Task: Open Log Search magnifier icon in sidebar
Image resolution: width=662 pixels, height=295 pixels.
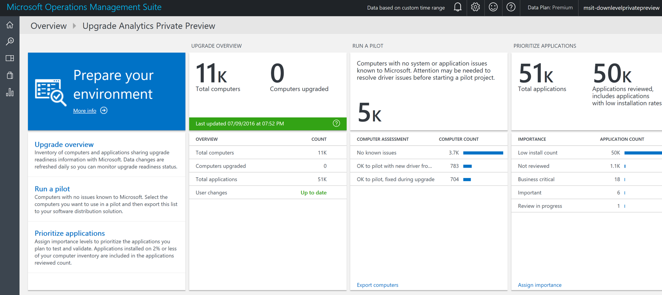Action: click(x=10, y=41)
